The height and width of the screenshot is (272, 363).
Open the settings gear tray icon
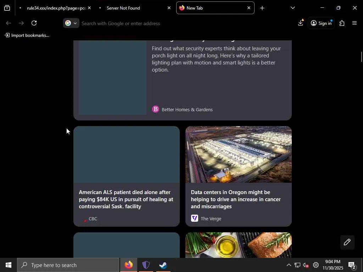point(316,265)
